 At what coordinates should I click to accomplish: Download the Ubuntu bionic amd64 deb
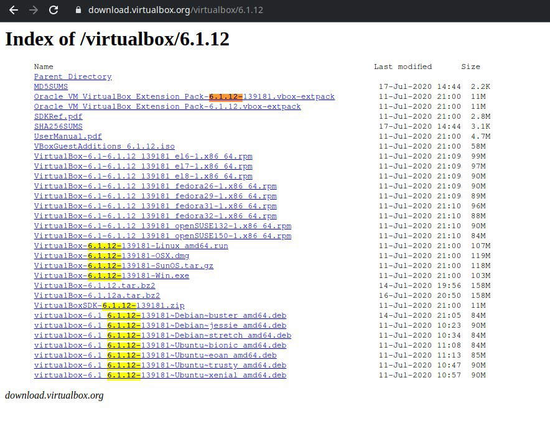click(160, 345)
